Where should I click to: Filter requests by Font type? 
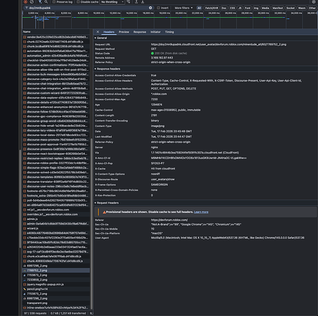(248, 8)
